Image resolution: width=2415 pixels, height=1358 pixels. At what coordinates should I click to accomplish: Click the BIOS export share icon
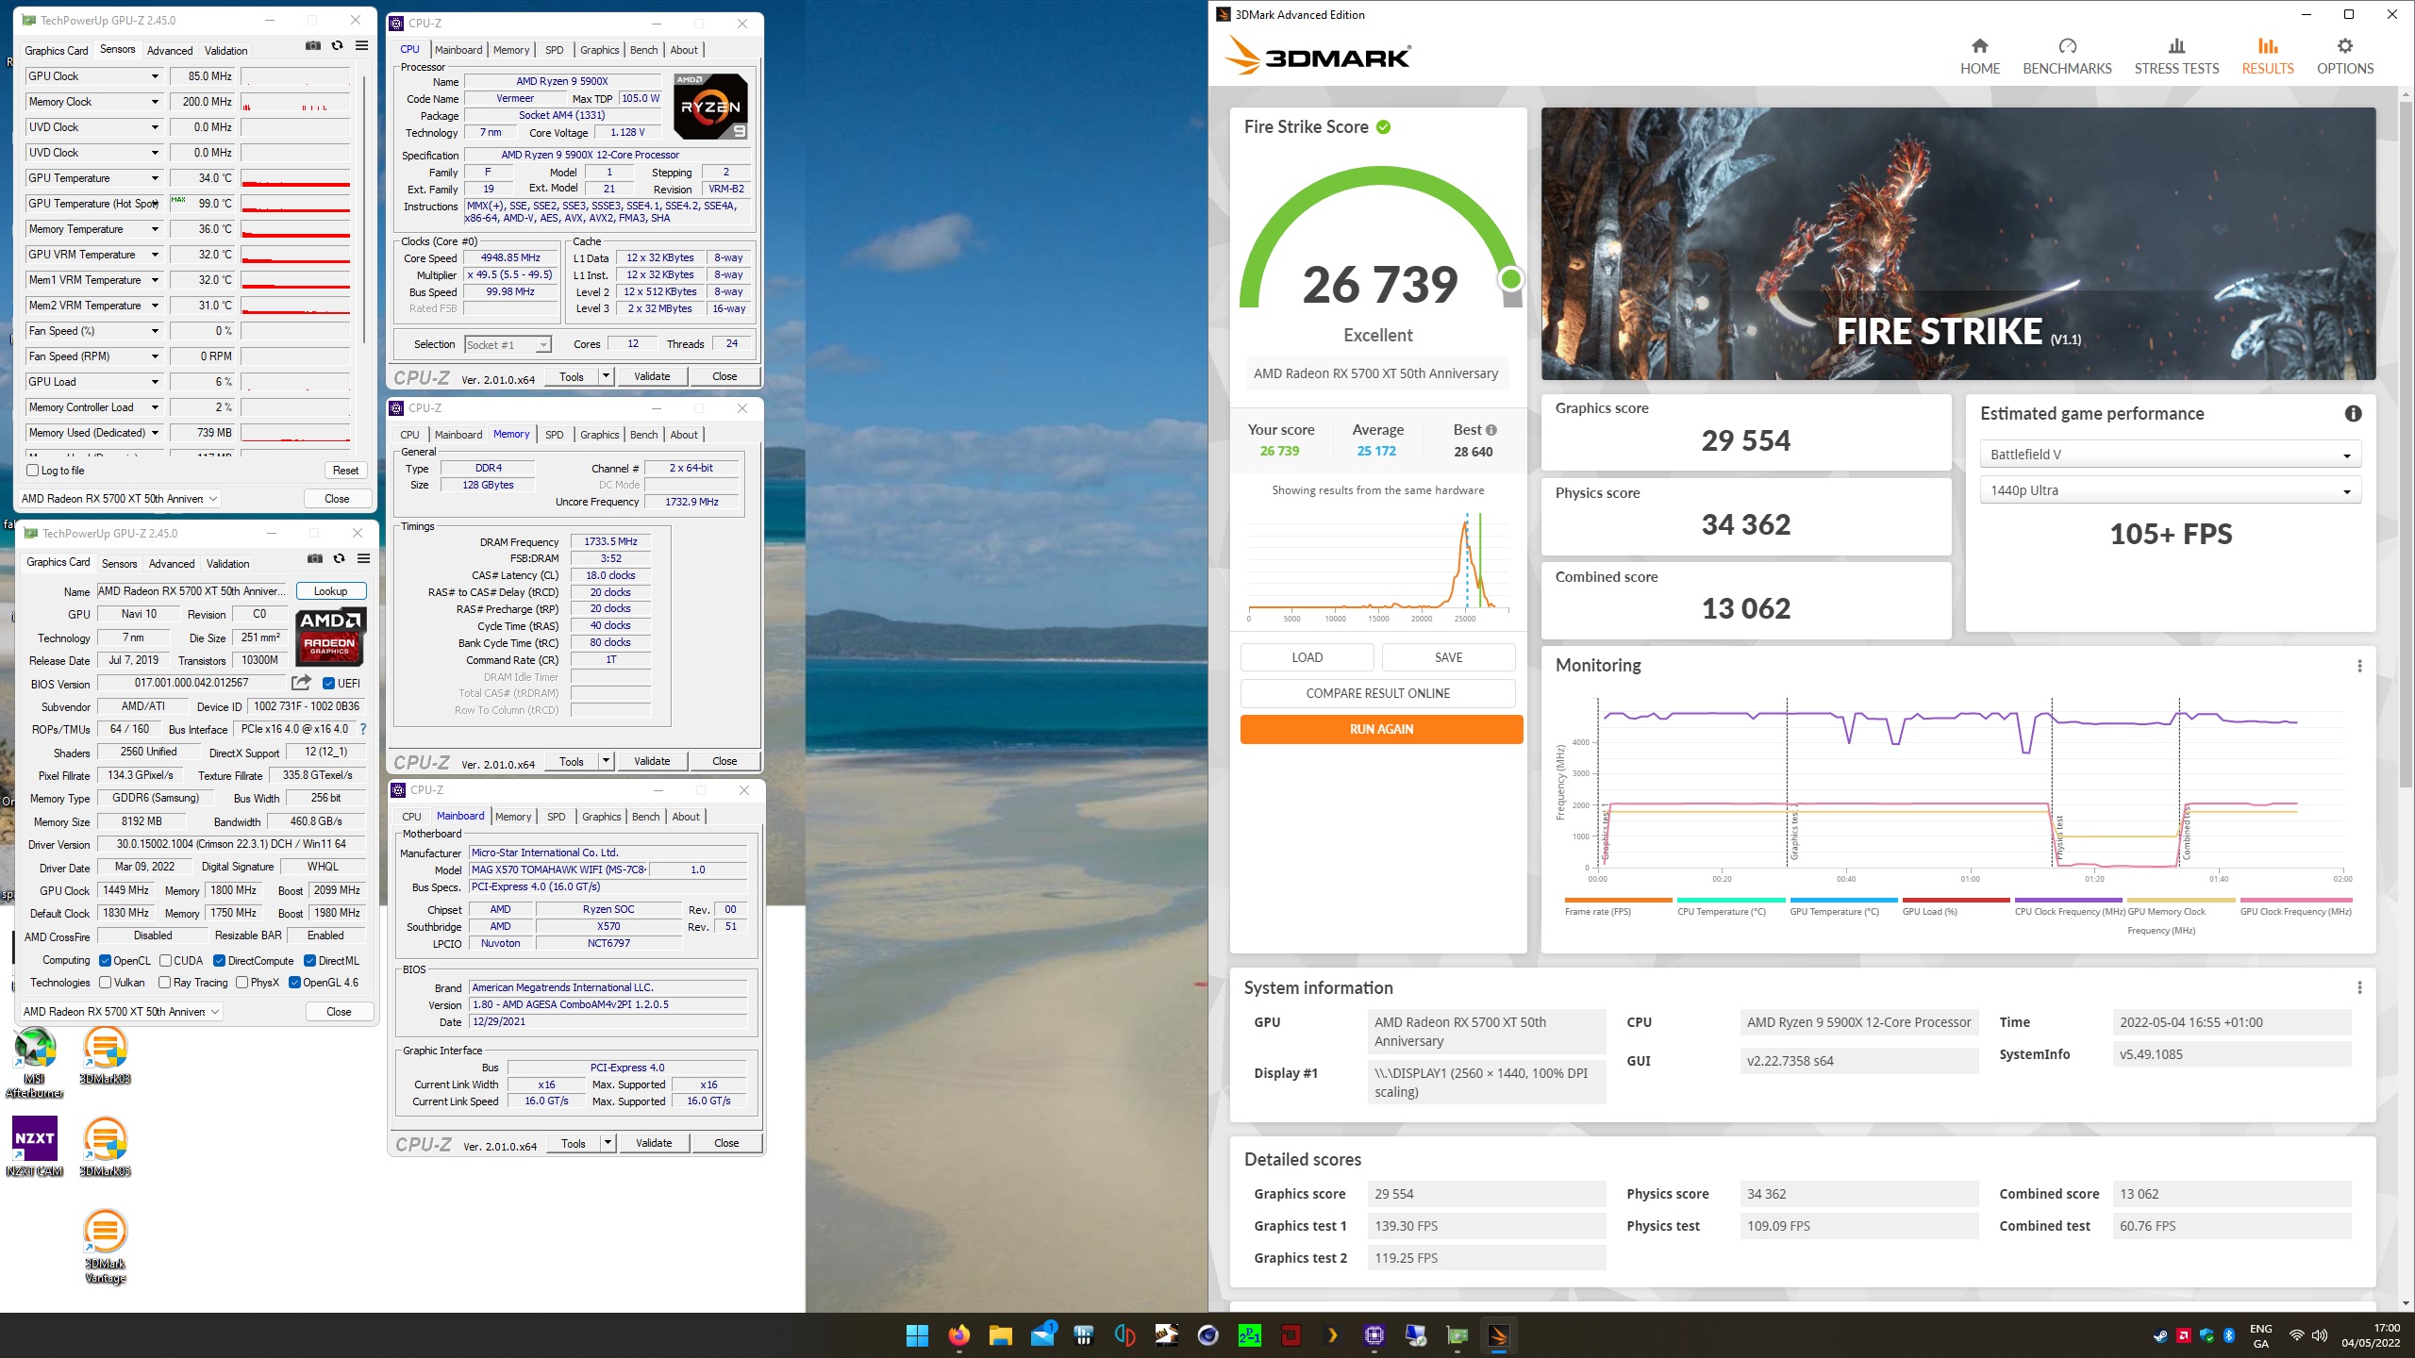[x=301, y=683]
